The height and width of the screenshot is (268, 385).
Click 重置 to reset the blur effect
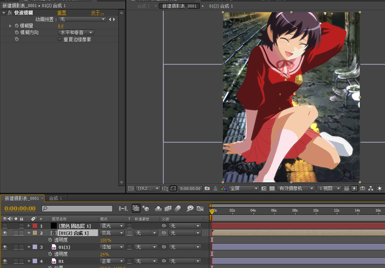tap(62, 13)
